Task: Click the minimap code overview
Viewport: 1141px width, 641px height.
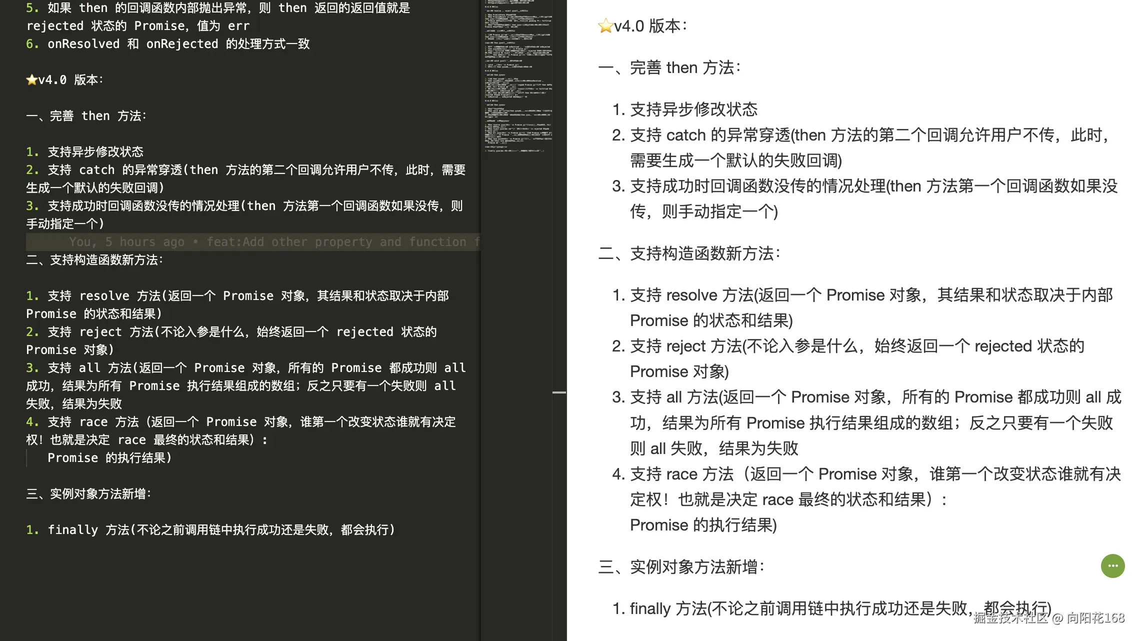Action: tap(517, 75)
